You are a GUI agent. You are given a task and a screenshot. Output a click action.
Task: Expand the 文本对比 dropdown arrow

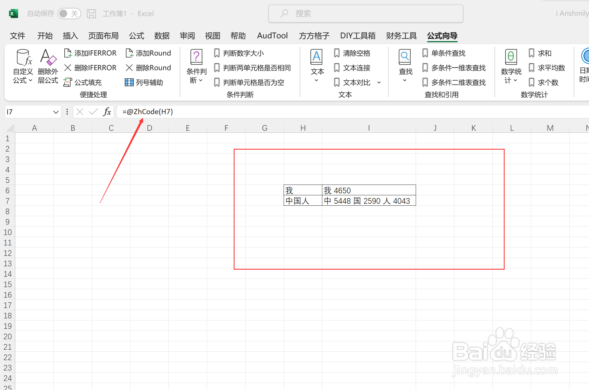pyautogui.click(x=379, y=82)
